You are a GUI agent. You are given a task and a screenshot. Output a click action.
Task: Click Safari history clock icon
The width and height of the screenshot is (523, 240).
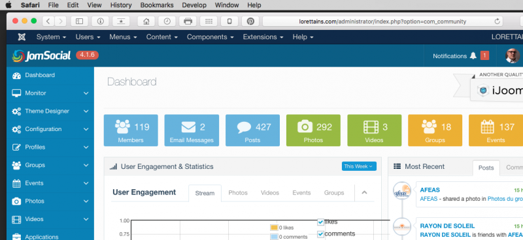(x=167, y=22)
